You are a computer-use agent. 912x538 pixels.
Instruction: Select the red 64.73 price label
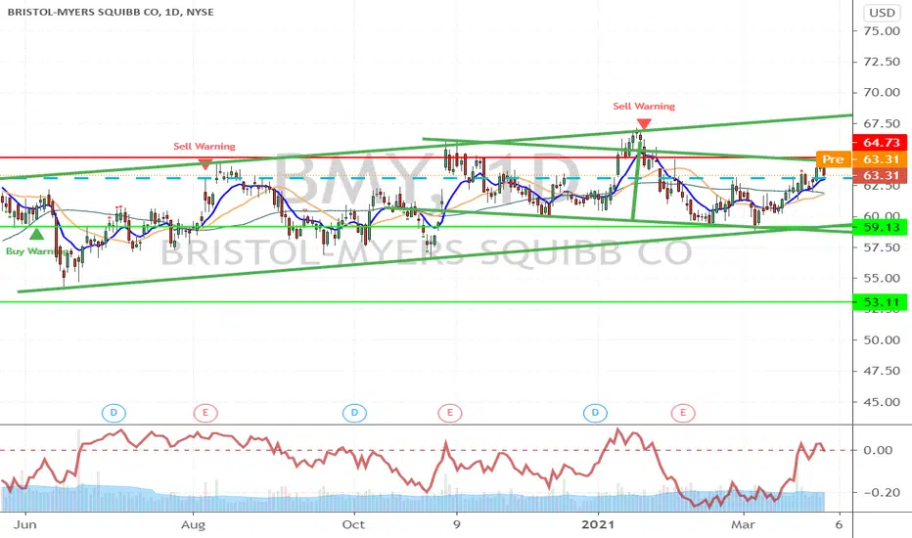click(880, 143)
